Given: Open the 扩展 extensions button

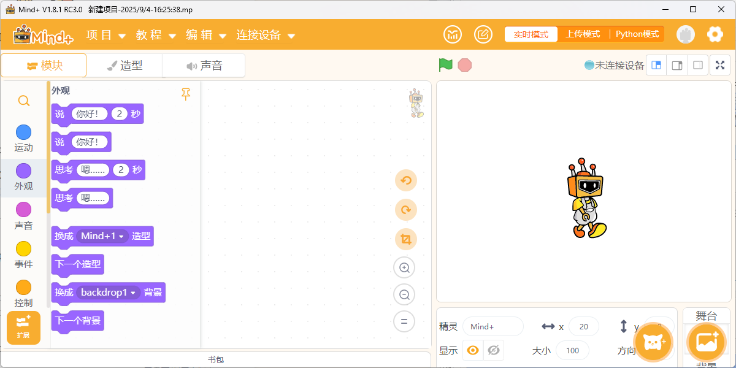Looking at the screenshot, I should click(23, 328).
